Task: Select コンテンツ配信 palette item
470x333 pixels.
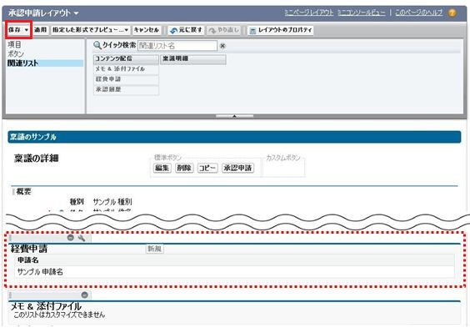Action: (x=126, y=59)
